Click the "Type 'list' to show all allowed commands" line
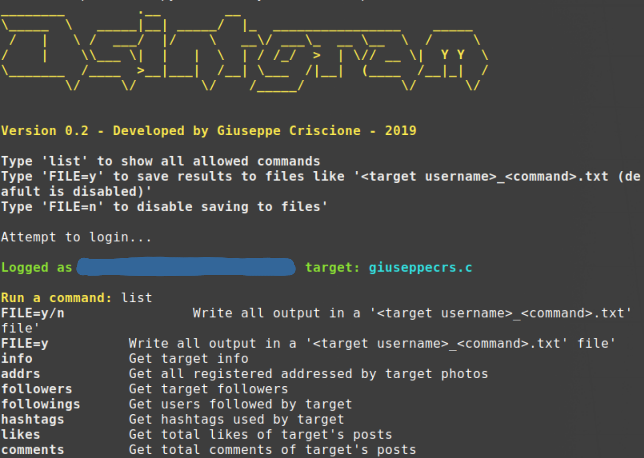This screenshot has width=644, height=458. [160, 161]
